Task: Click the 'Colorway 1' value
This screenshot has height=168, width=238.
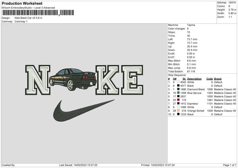Action: 21,21
